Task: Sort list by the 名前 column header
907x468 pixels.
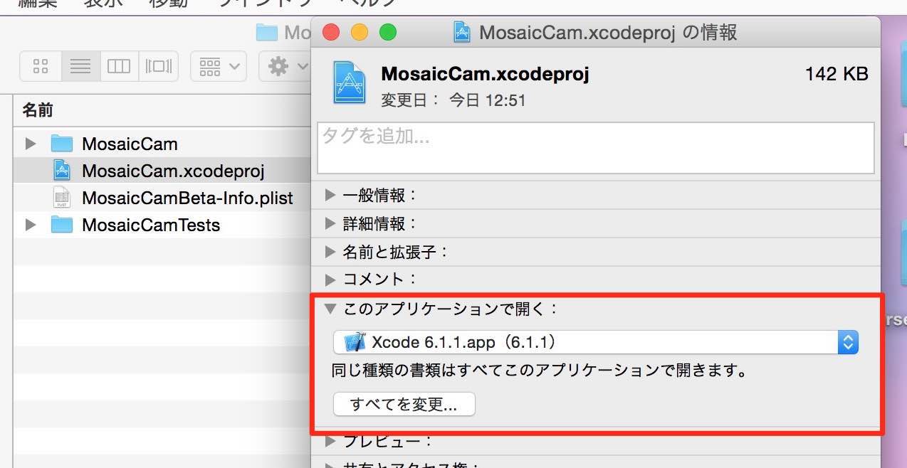Action: click(x=161, y=110)
